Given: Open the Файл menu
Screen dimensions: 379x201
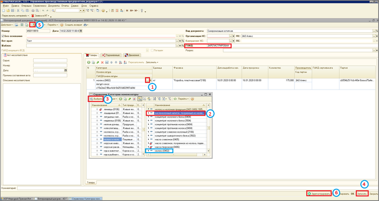Looking at the screenshot, I should [x=6, y=5].
